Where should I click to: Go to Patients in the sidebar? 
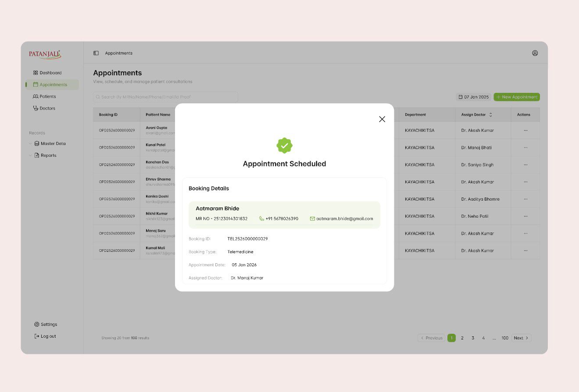44,96
